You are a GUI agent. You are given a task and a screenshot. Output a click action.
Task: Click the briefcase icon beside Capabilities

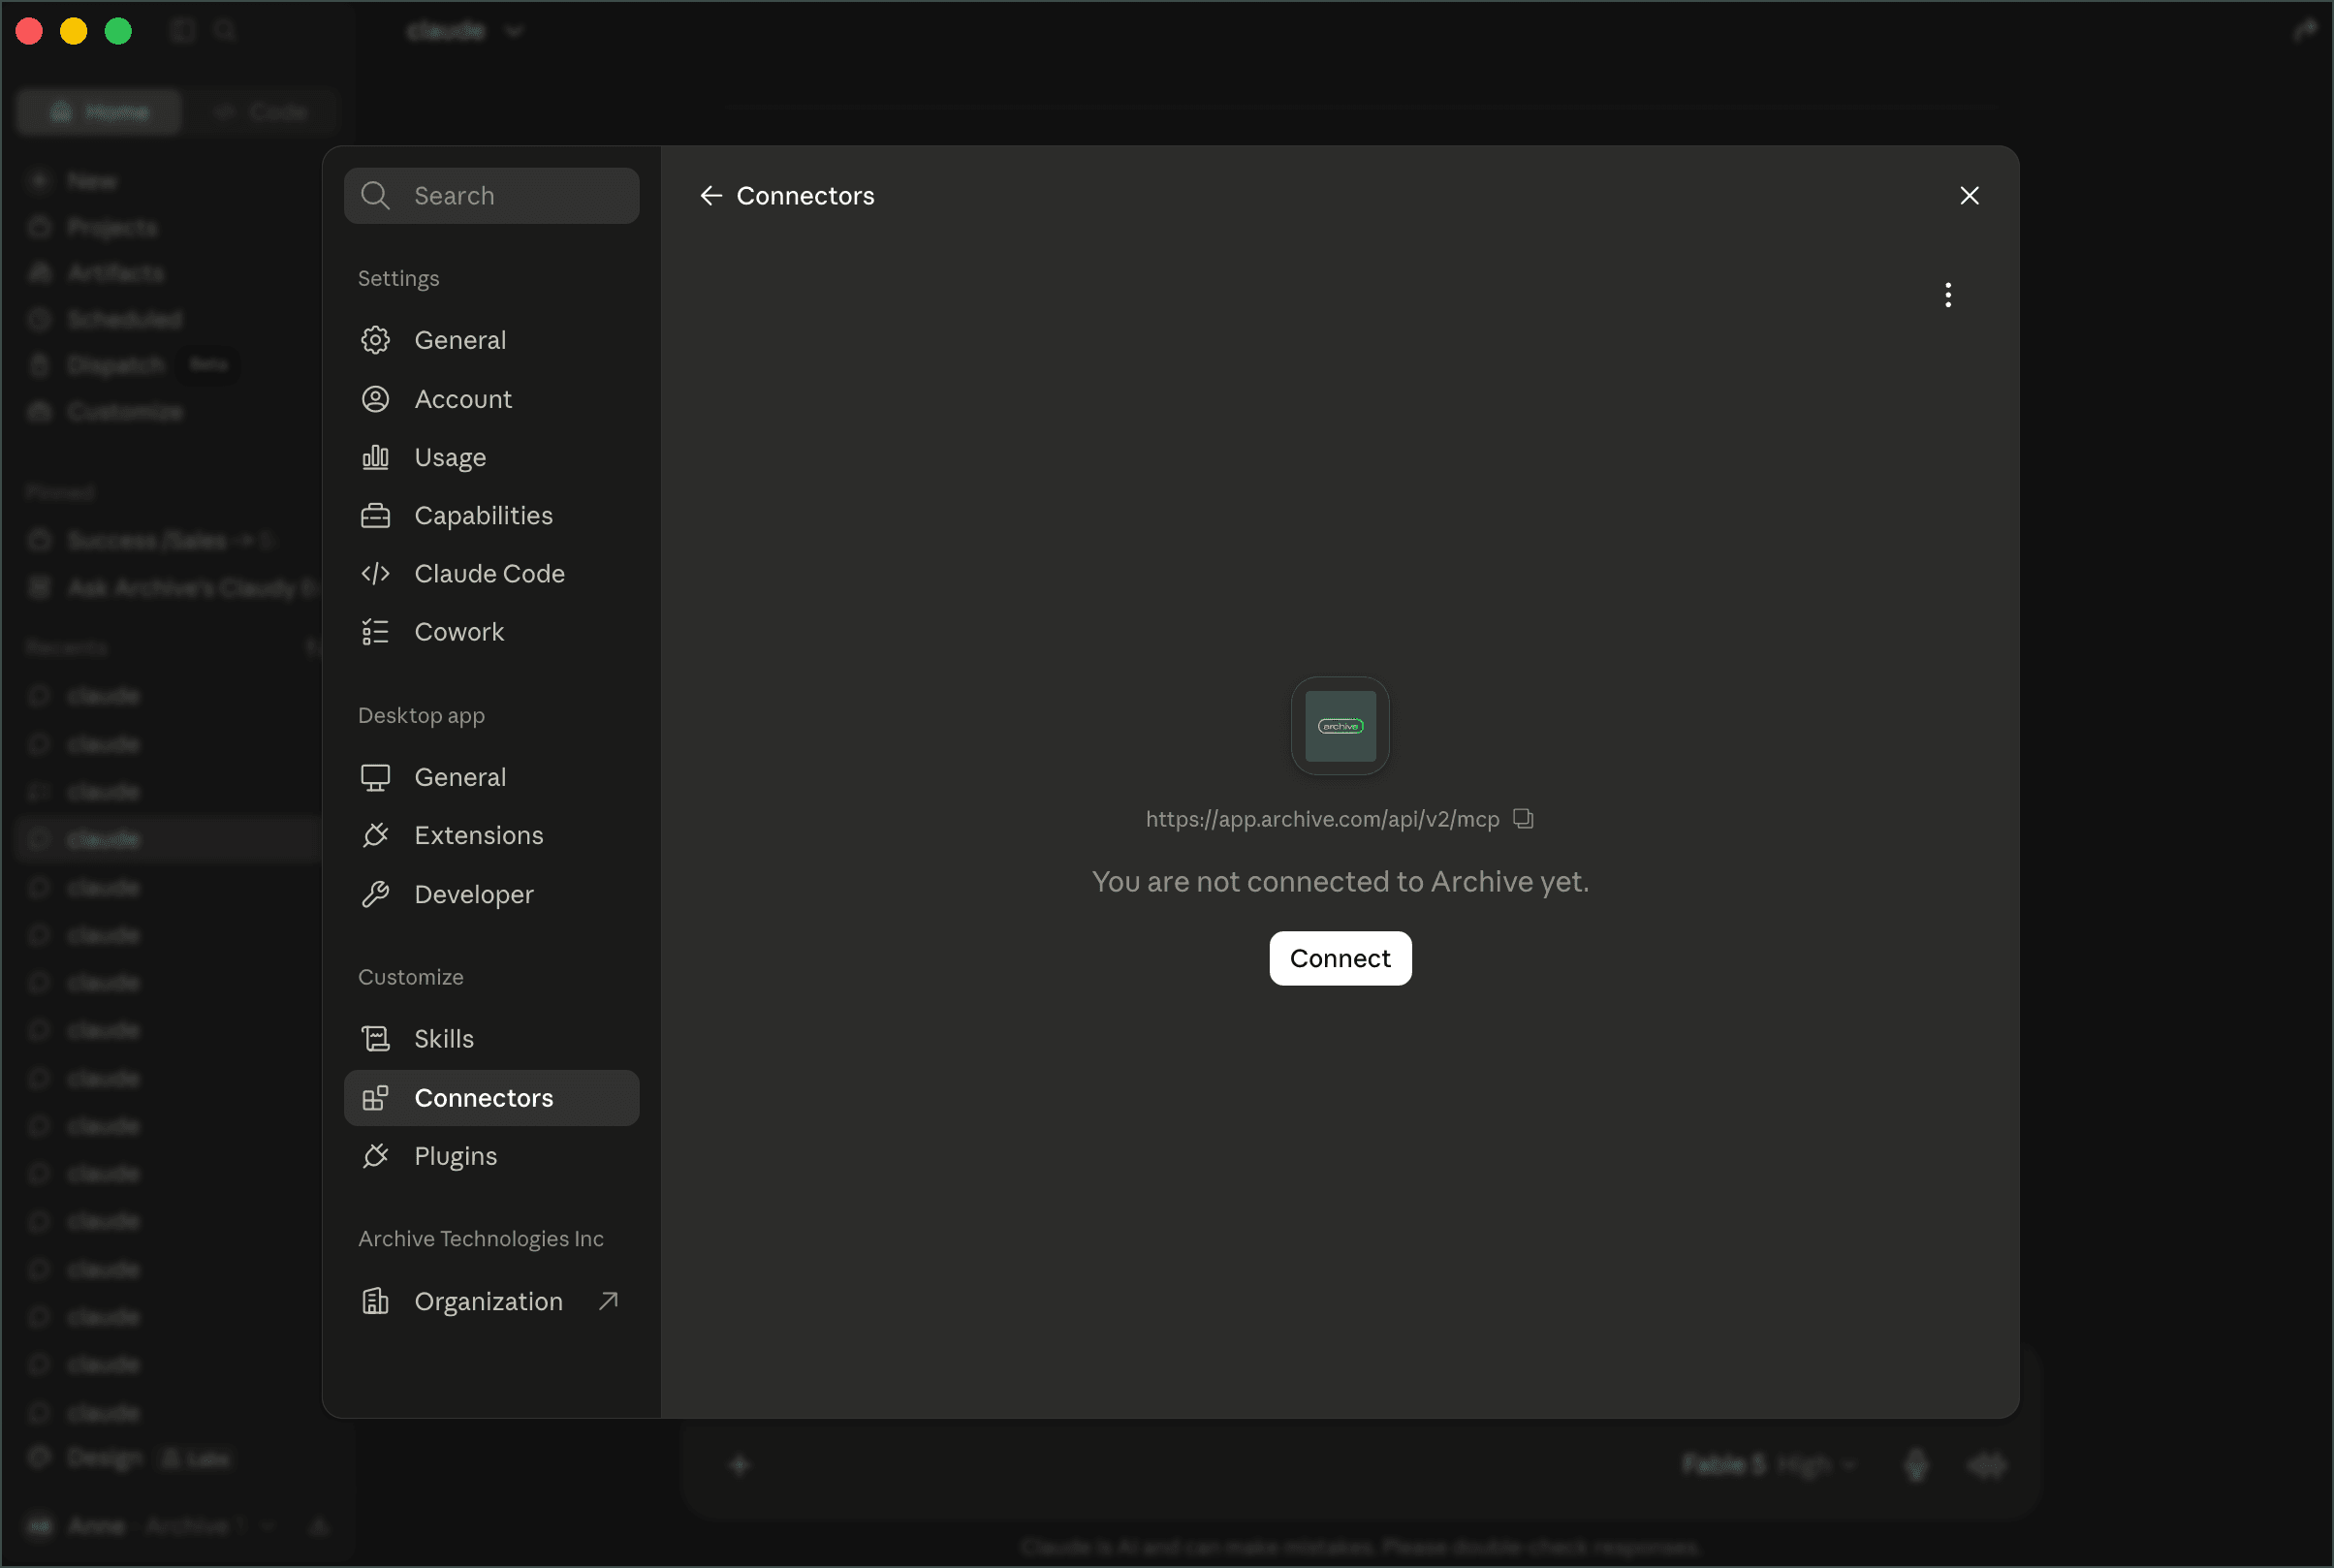(x=375, y=515)
